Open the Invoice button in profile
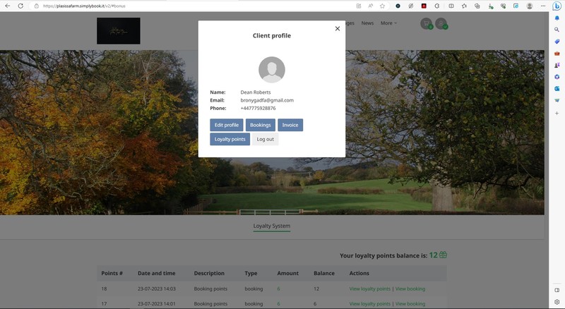565x309 pixels. [290, 125]
